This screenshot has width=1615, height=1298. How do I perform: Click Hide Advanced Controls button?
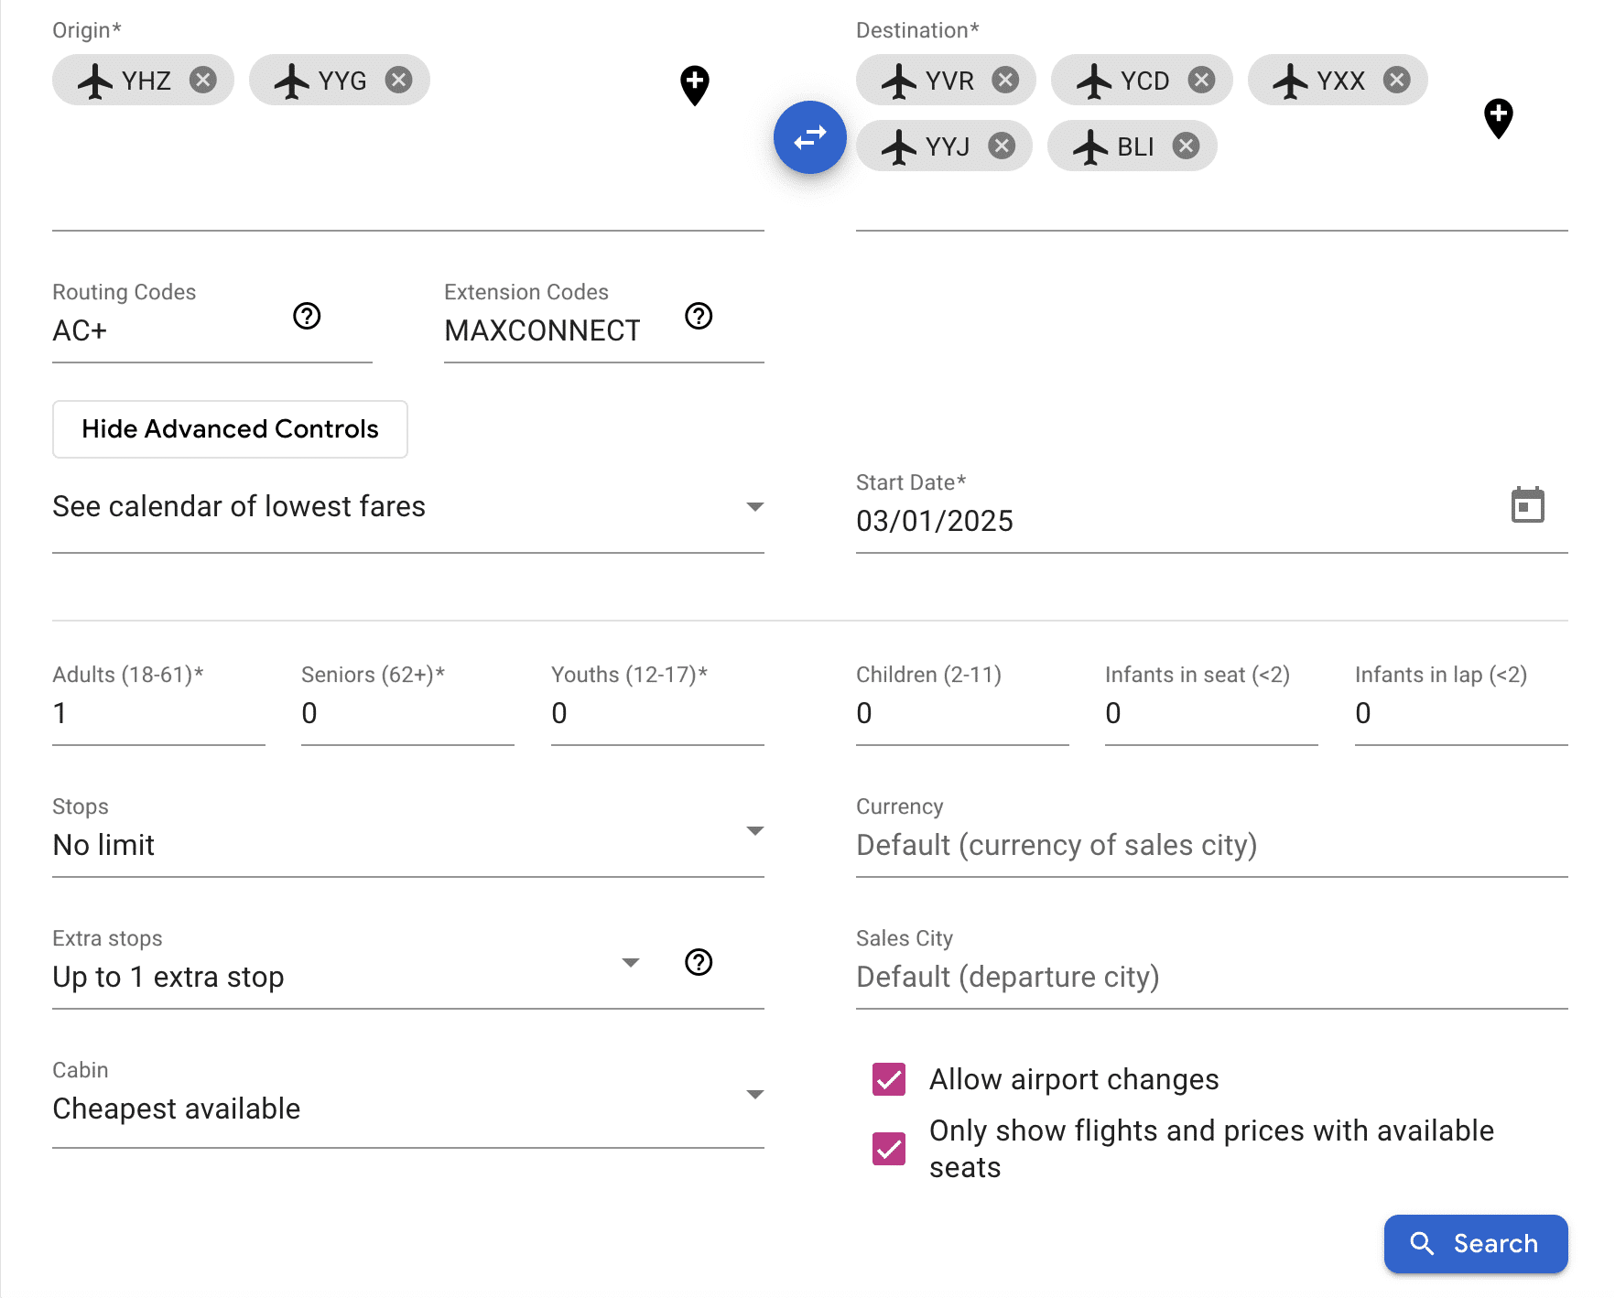point(230,429)
